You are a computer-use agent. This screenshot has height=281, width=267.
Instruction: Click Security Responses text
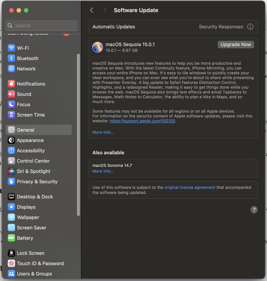point(221,27)
